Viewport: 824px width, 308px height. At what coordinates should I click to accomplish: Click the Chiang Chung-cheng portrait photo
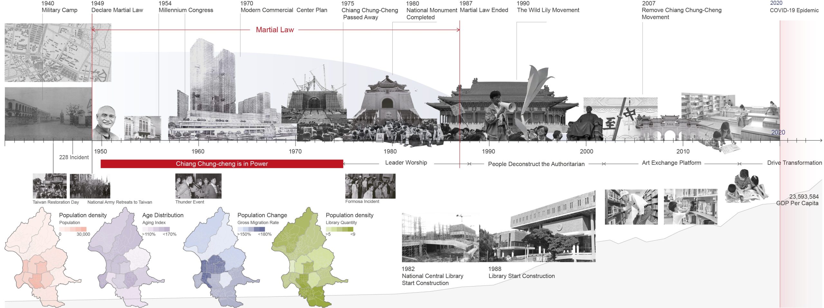tap(106, 123)
